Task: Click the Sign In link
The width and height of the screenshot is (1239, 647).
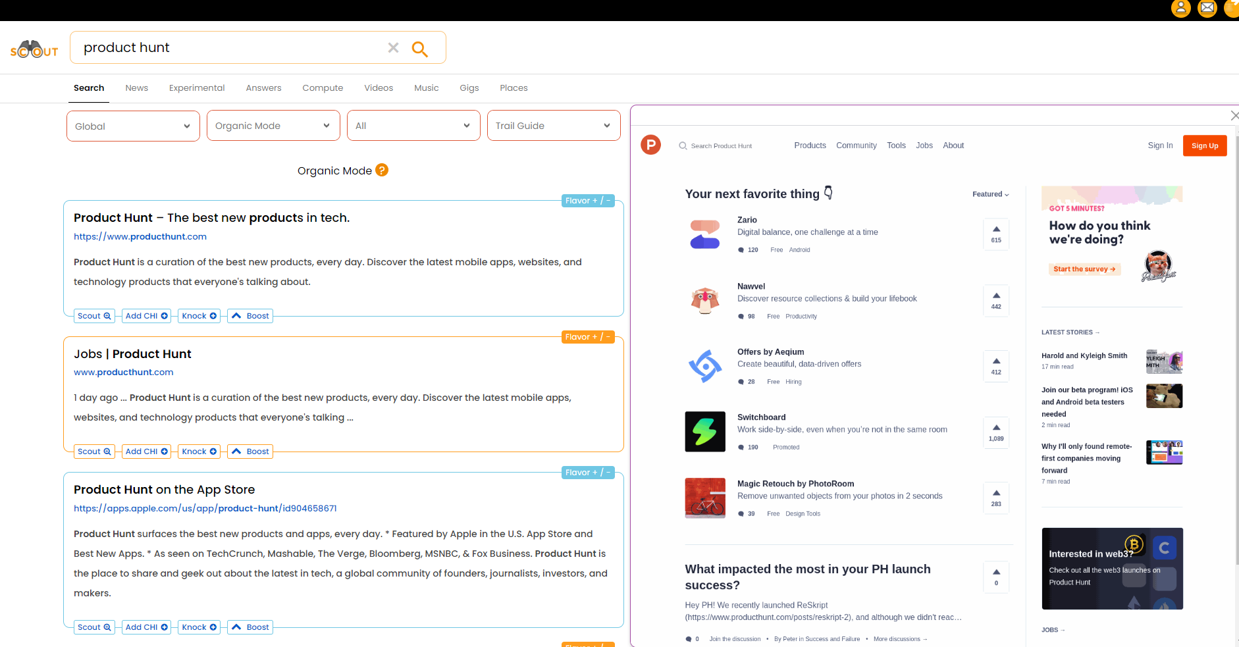Action: (1160, 145)
